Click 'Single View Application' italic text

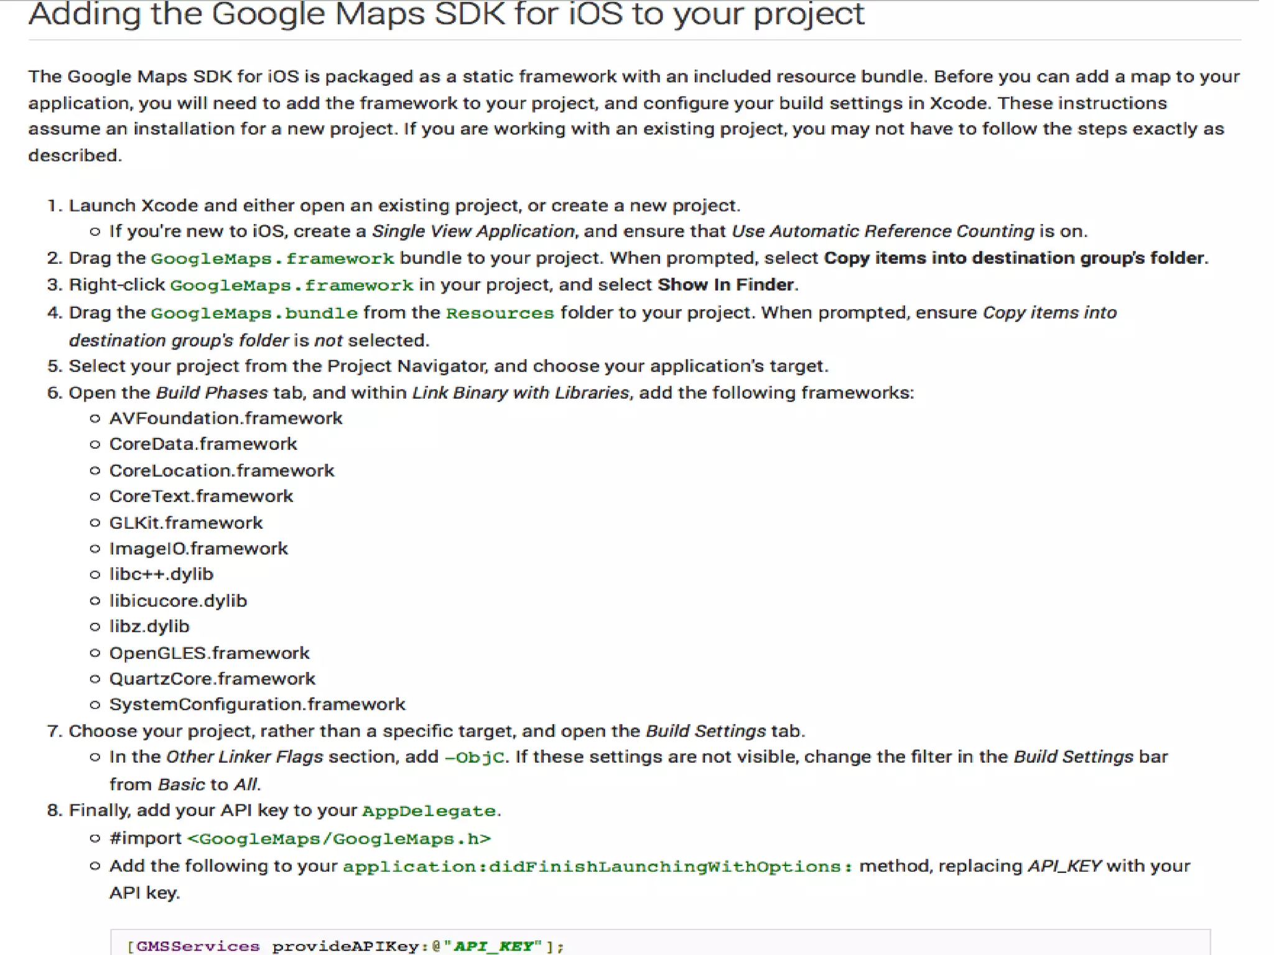473,231
